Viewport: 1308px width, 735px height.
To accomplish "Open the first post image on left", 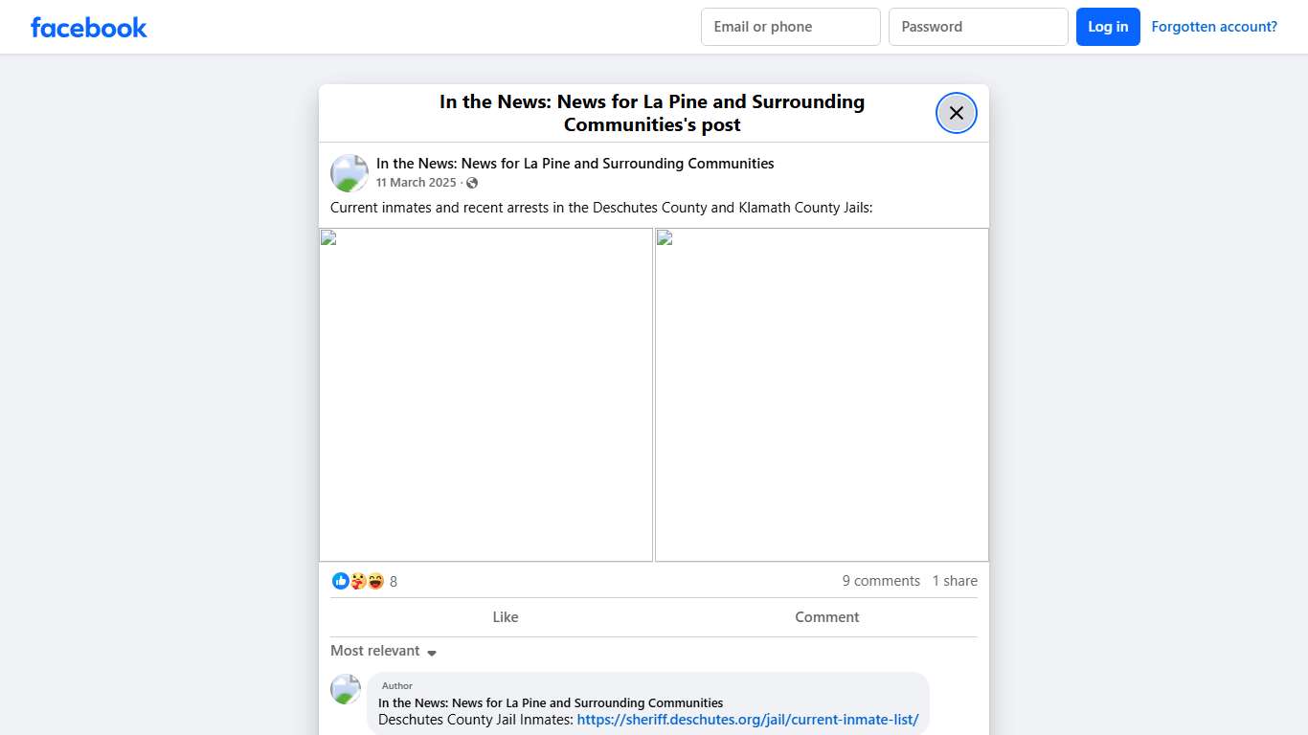I will point(485,394).
